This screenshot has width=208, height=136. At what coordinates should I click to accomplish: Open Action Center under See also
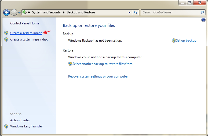click(x=20, y=120)
